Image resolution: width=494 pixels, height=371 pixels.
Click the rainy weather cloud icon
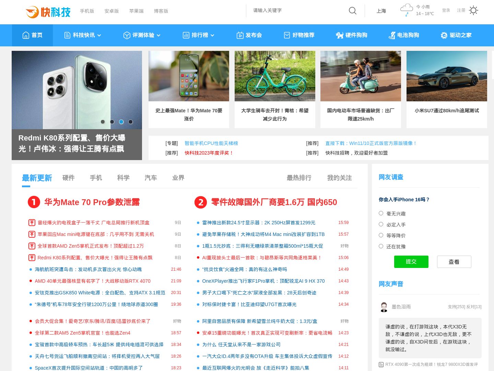click(x=407, y=9)
